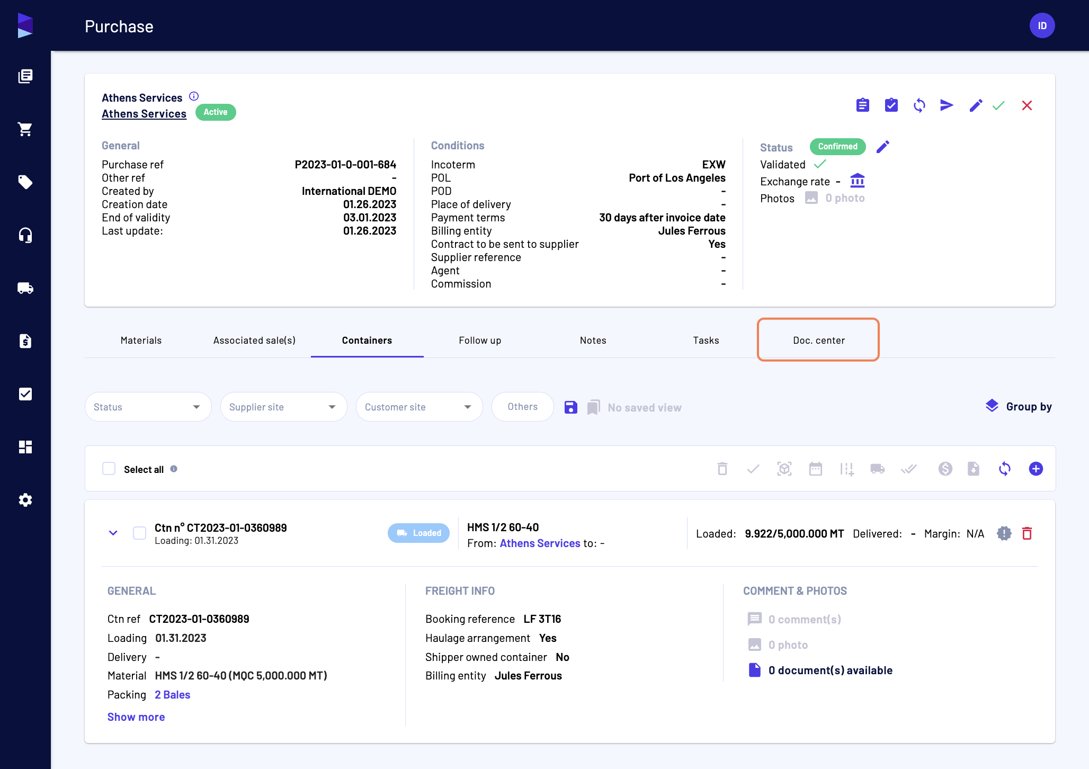Open the Customer site dropdown
Viewport: 1089px width, 769px height.
tap(419, 407)
